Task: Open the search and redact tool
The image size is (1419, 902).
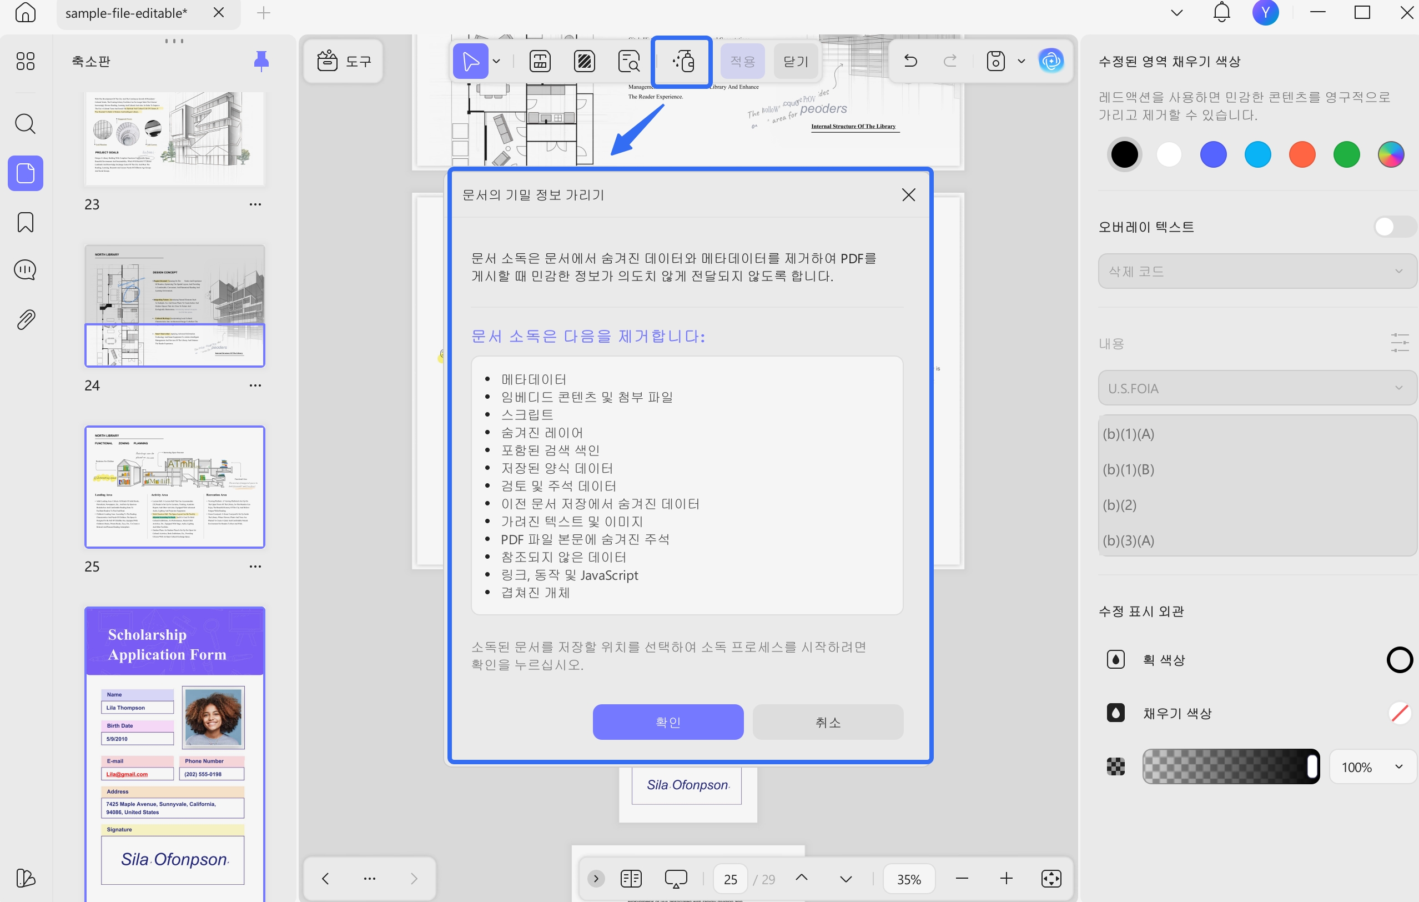Action: [629, 61]
